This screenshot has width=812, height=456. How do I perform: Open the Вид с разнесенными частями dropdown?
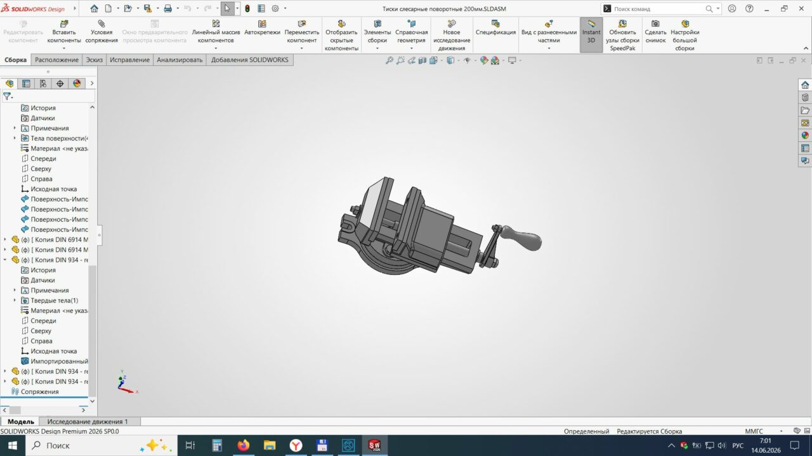click(549, 48)
